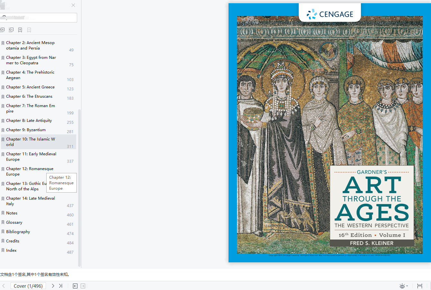Click page number 255 for Late Antiquity
The height and width of the screenshot is (290, 431).
(70, 122)
